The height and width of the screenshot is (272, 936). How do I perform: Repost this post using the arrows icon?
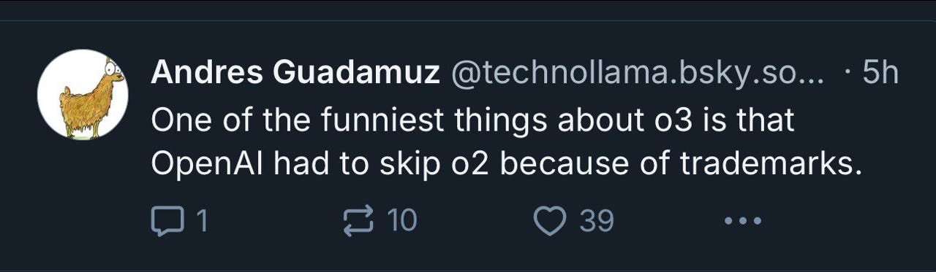click(x=359, y=220)
